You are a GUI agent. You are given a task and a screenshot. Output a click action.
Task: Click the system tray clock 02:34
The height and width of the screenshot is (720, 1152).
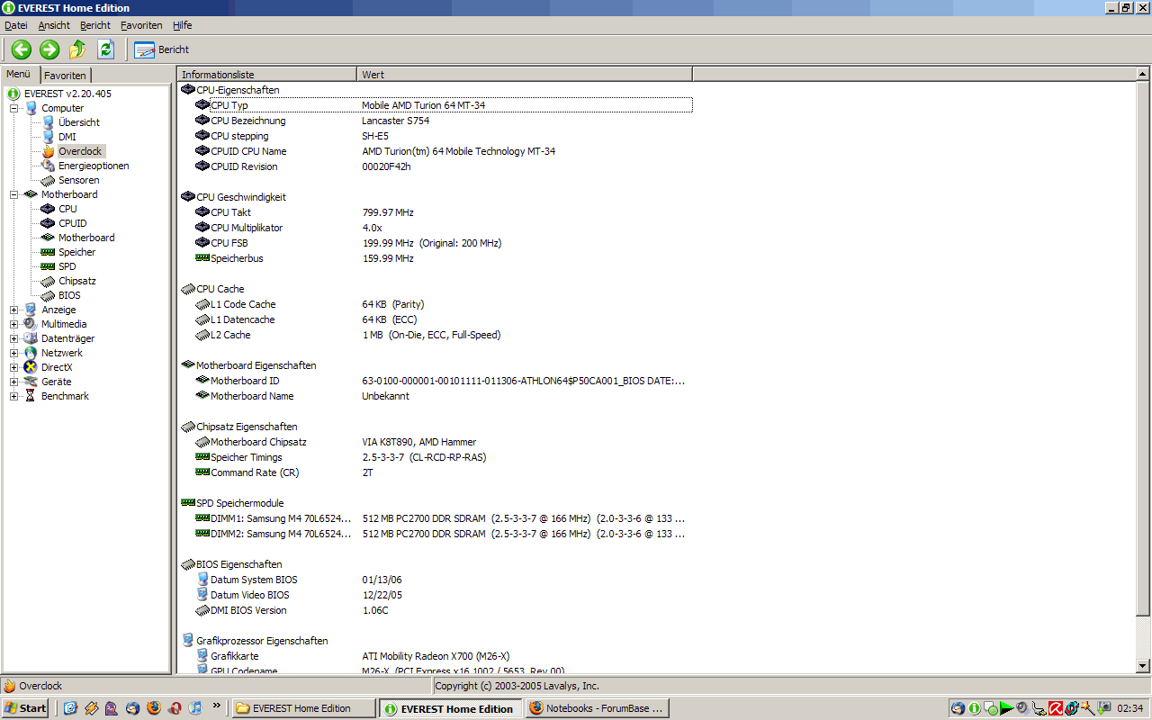1129,708
